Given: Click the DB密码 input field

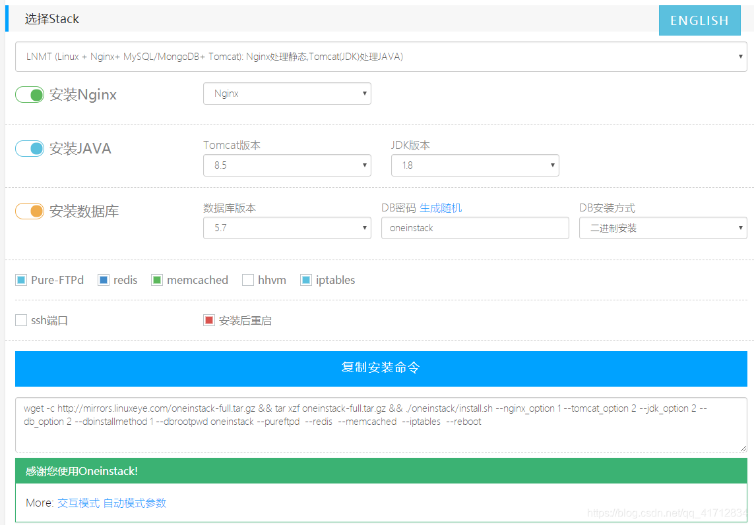Looking at the screenshot, I should 475,228.
